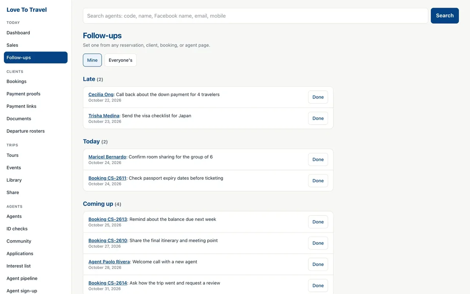Open Agent pipeline page
Viewport: 470px width, 294px height.
coord(36,279)
